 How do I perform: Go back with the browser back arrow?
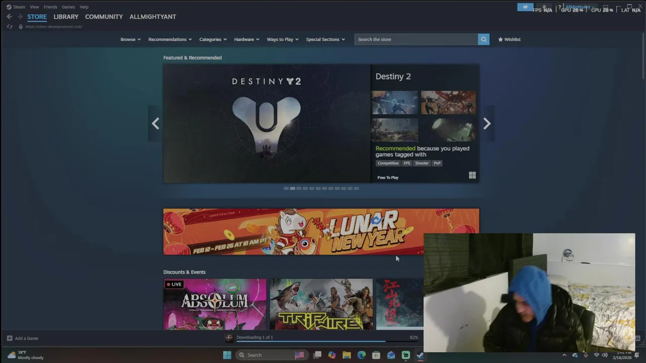pyautogui.click(x=9, y=17)
